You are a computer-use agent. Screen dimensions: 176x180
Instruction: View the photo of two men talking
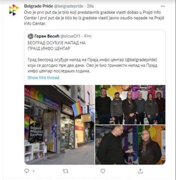(130, 145)
